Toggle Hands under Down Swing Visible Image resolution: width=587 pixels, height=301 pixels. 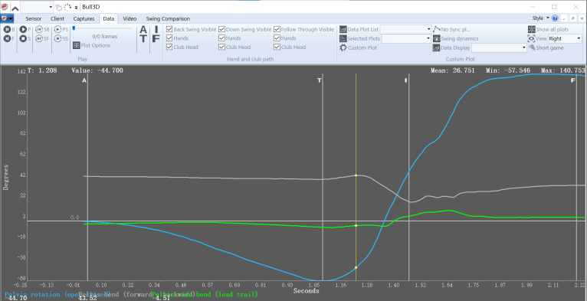pyautogui.click(x=221, y=38)
